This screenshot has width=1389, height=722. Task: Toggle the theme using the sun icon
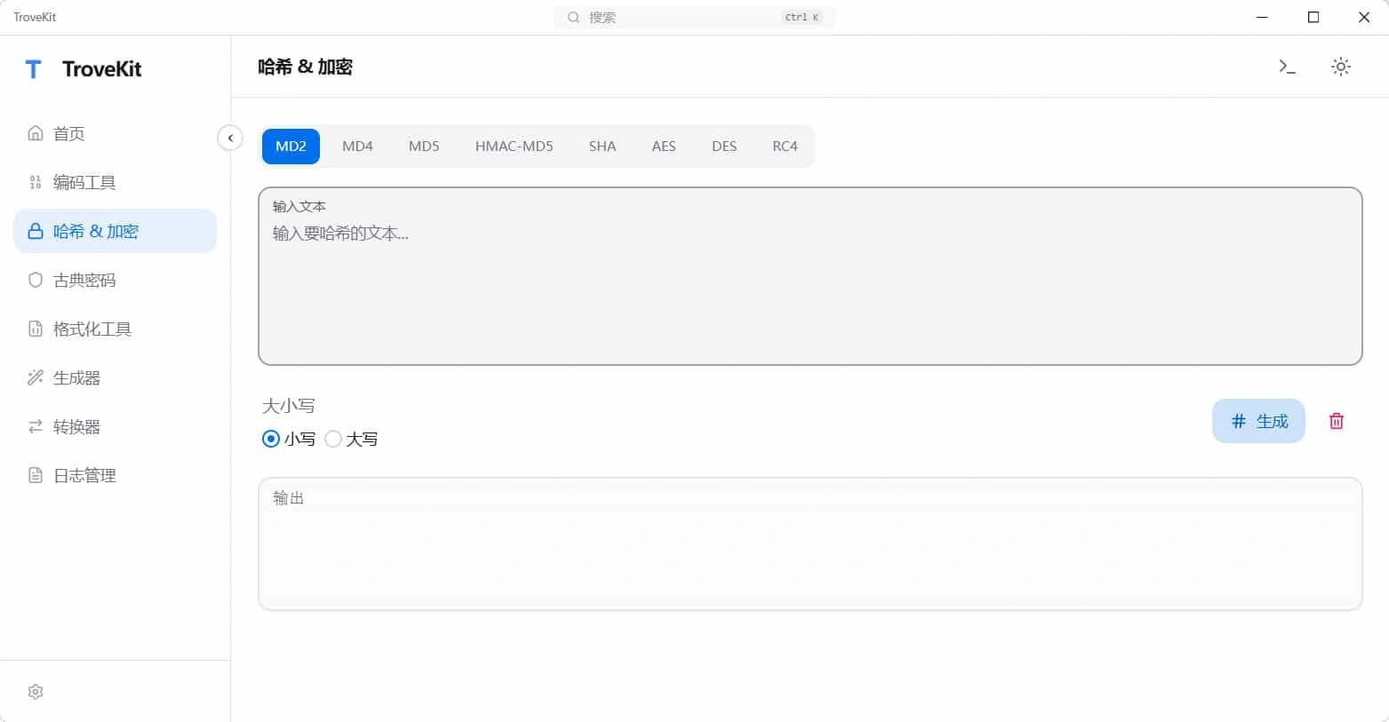(1341, 66)
